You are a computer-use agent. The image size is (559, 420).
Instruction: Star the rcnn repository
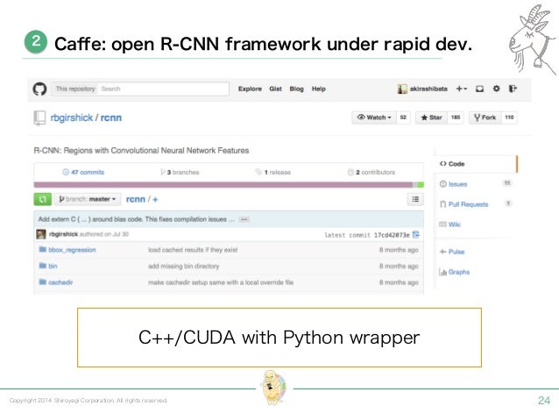tap(431, 117)
